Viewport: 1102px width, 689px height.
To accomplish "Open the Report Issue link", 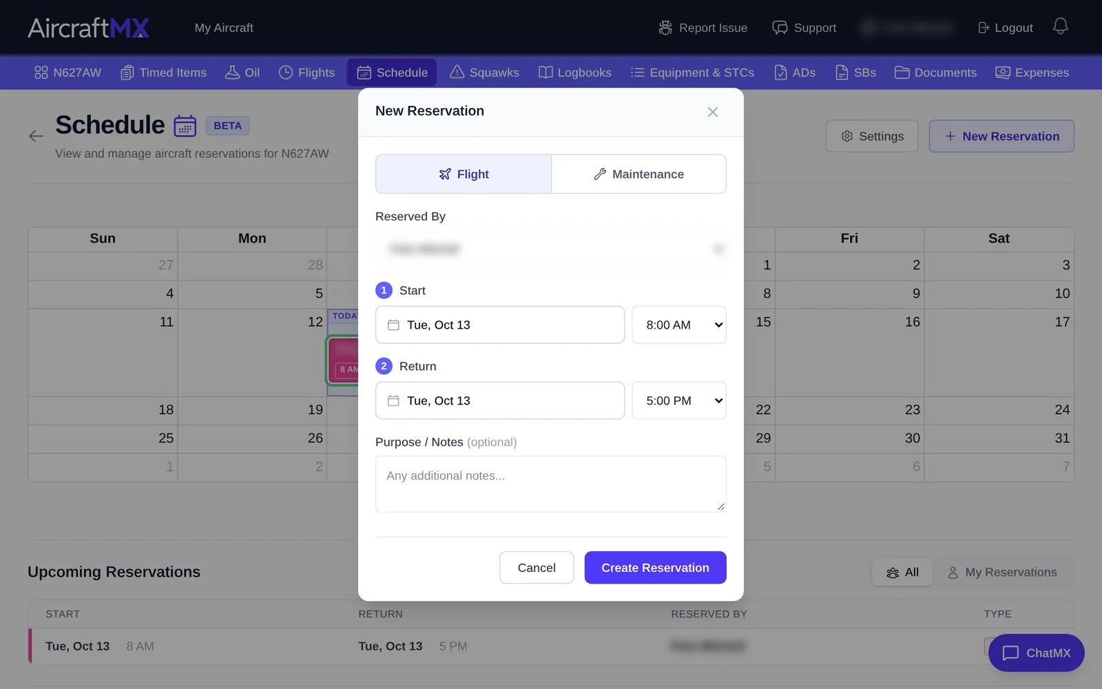I will point(703,28).
